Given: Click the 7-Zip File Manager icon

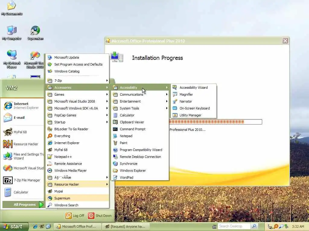Looking at the screenshot, I should pos(8,180).
